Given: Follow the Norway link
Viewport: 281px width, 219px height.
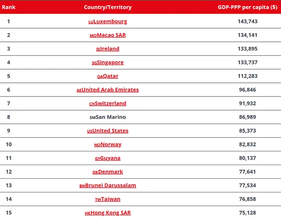Looking at the screenshot, I should coord(108,144).
